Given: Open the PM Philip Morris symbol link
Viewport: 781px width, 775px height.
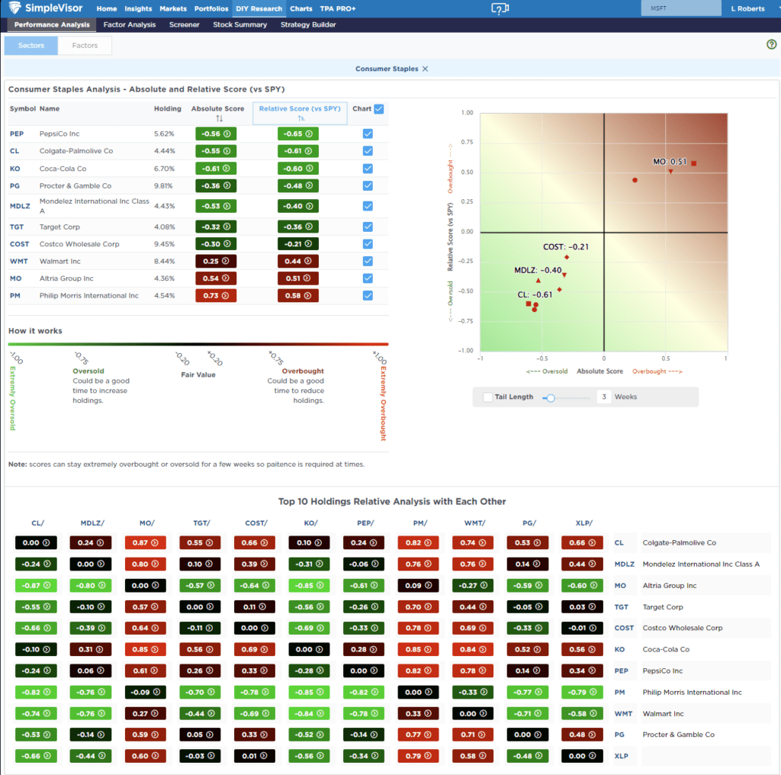Looking at the screenshot, I should 14,295.
